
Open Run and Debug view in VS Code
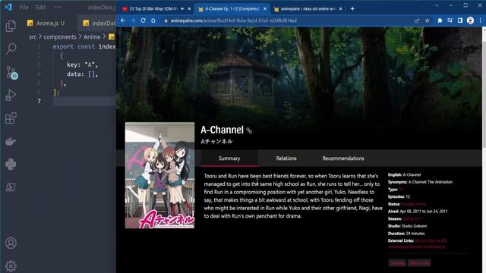[x=11, y=95]
